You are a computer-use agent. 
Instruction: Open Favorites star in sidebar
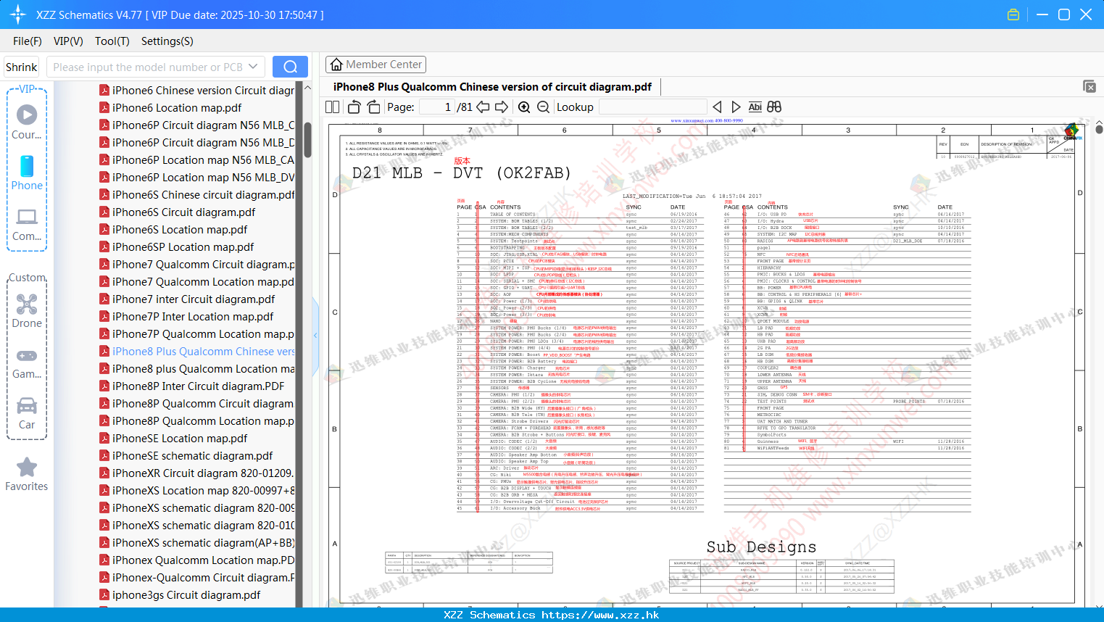click(x=27, y=475)
